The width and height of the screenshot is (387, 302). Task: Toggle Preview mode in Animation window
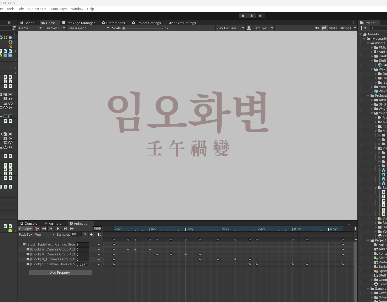(25, 229)
